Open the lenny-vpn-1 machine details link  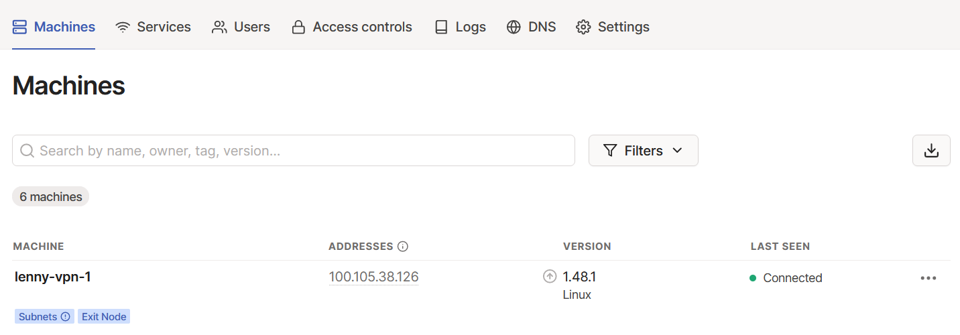coord(53,277)
